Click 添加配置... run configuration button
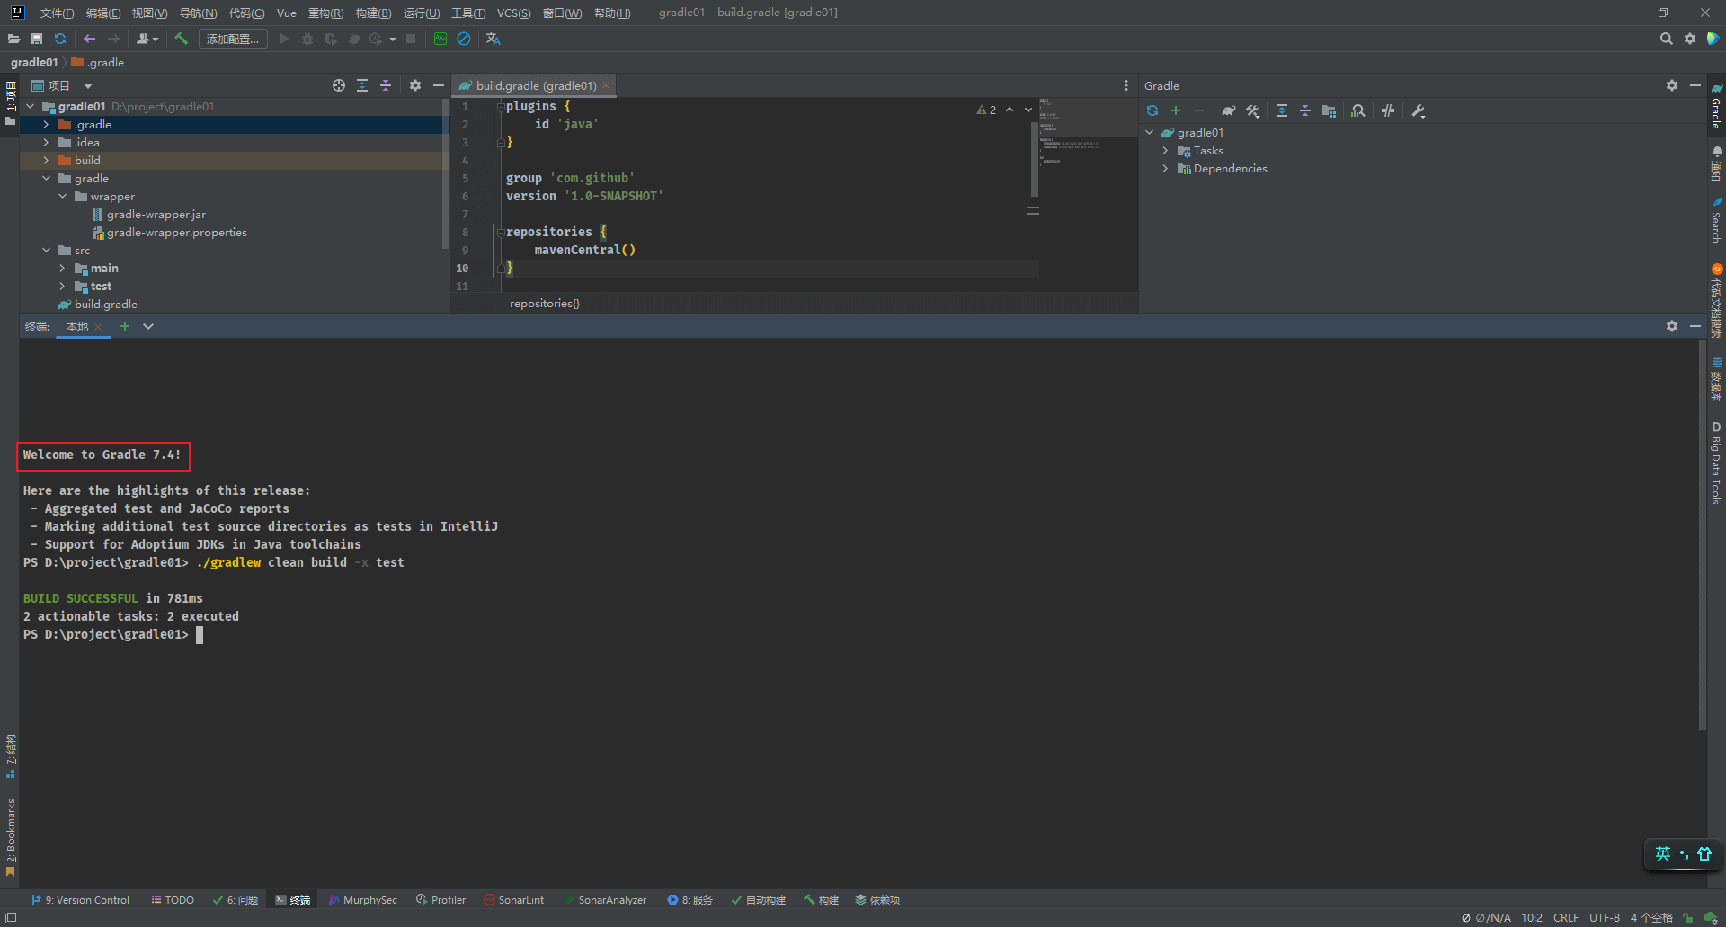This screenshot has width=1726, height=927. [x=233, y=39]
